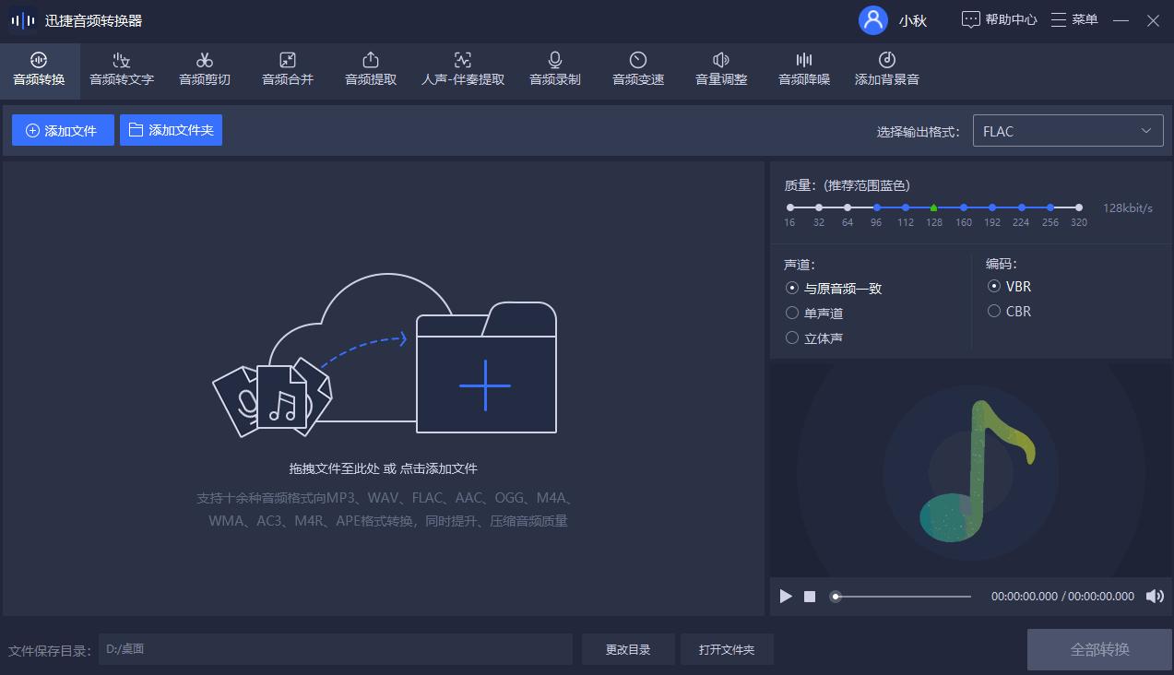
Task: Start the 音频录制 audio recording tool
Action: click(554, 69)
